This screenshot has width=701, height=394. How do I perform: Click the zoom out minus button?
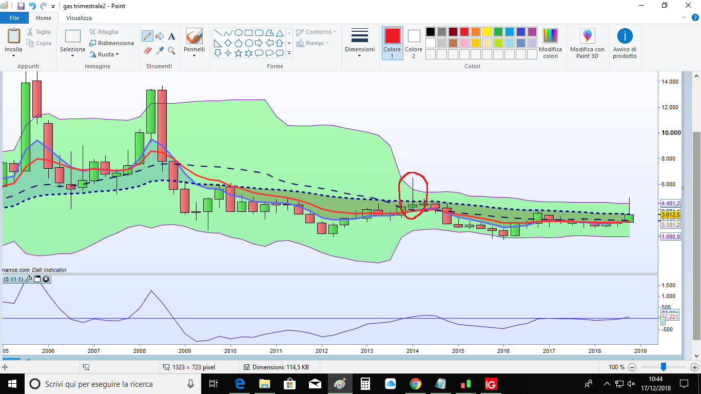coord(632,367)
